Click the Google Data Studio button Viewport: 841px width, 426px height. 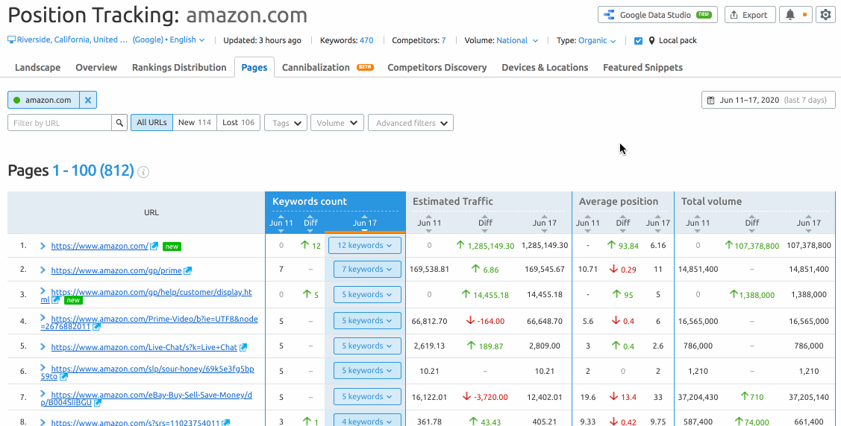tap(657, 15)
